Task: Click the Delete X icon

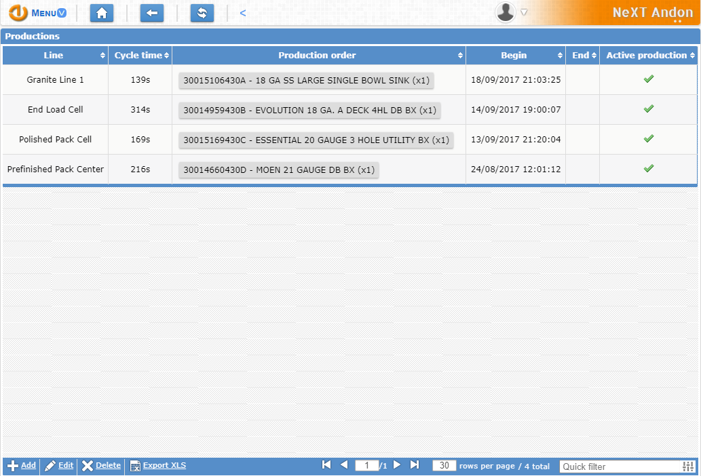Action: pyautogui.click(x=87, y=466)
